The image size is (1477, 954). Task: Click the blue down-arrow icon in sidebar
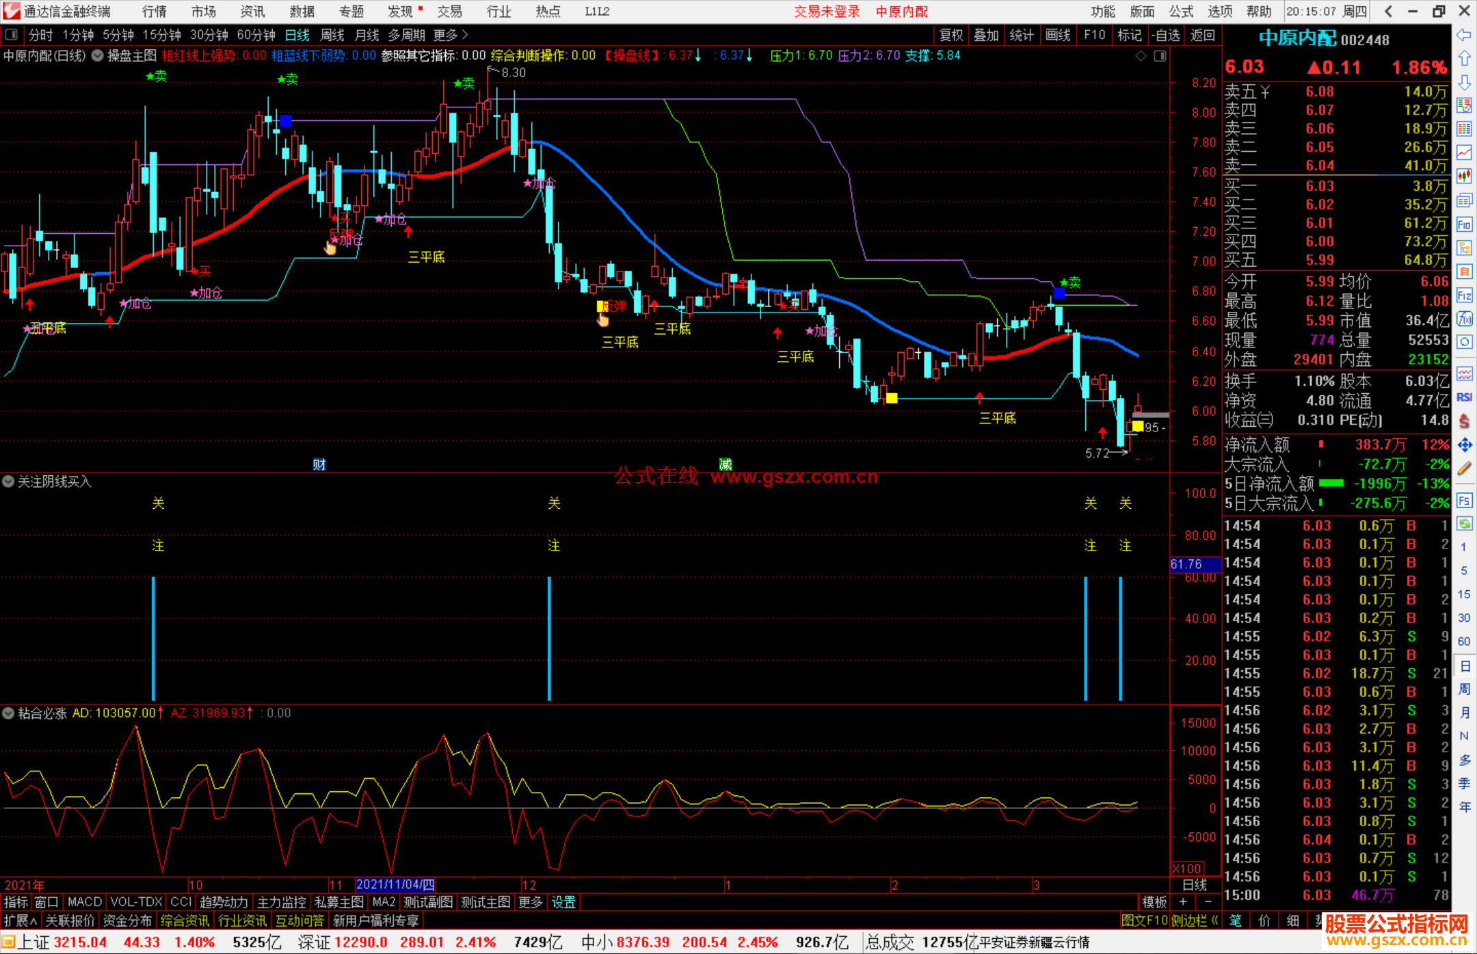tap(1464, 82)
